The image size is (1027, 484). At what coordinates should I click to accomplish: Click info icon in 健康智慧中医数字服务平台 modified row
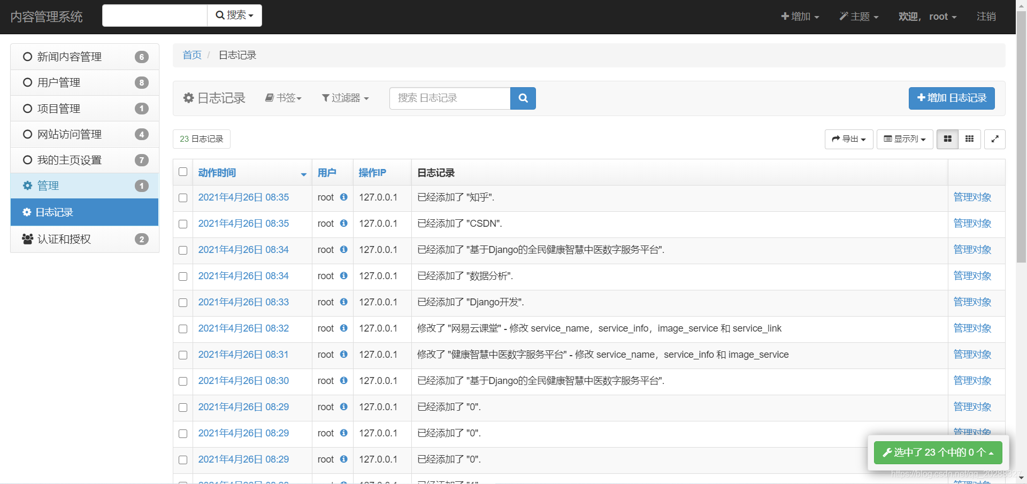click(x=344, y=354)
